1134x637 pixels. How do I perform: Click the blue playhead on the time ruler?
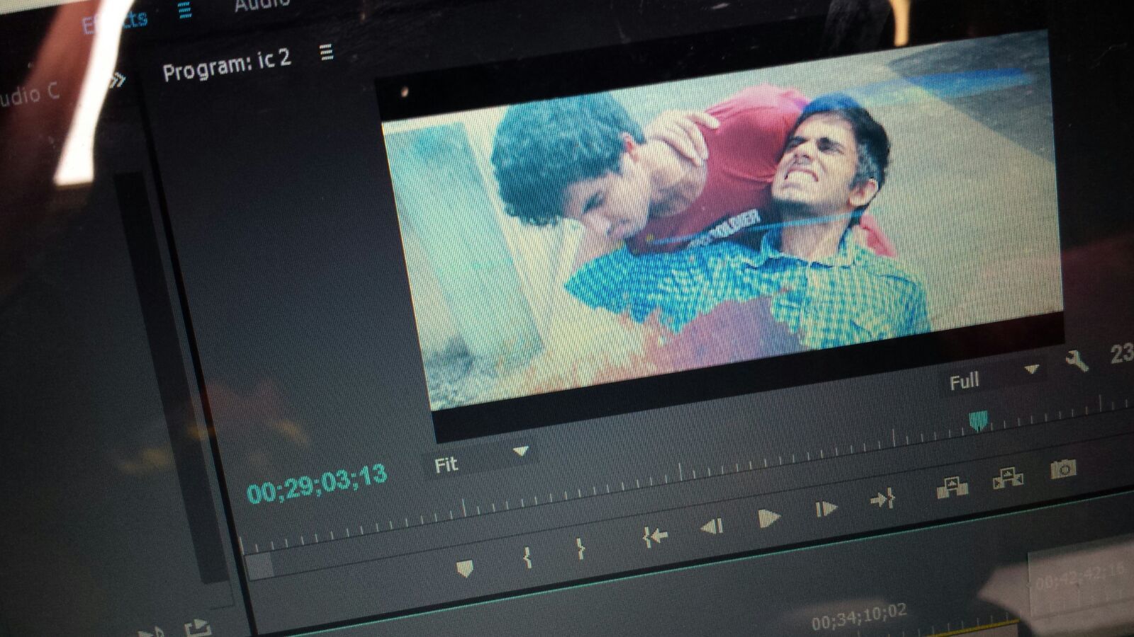(x=978, y=422)
